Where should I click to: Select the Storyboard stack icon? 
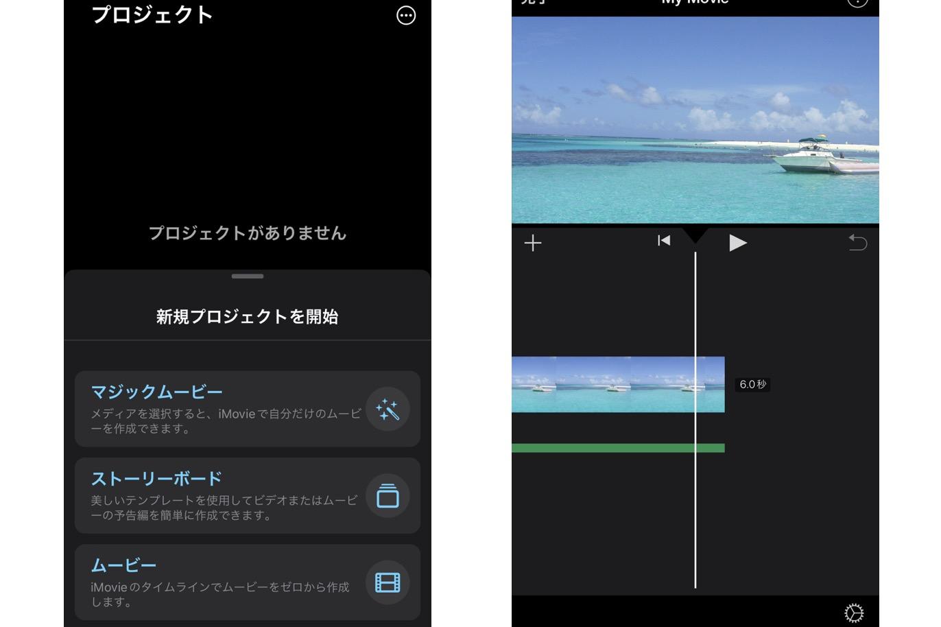pos(388,495)
